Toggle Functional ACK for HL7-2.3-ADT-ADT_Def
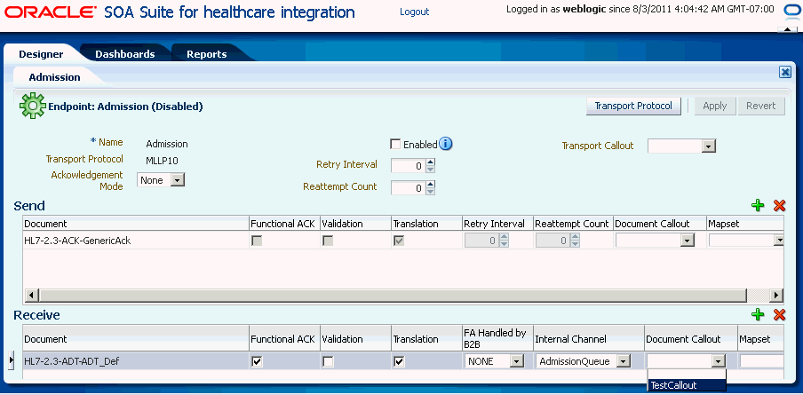The height and width of the screenshot is (395, 803). pos(257,362)
